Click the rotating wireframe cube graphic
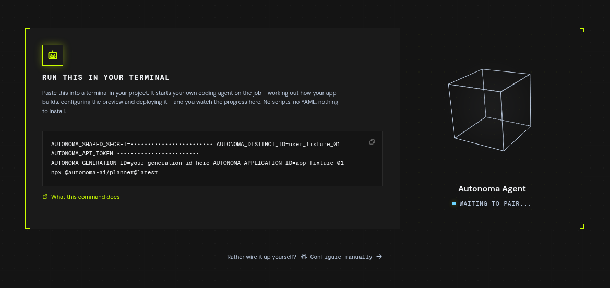 tap(490, 110)
